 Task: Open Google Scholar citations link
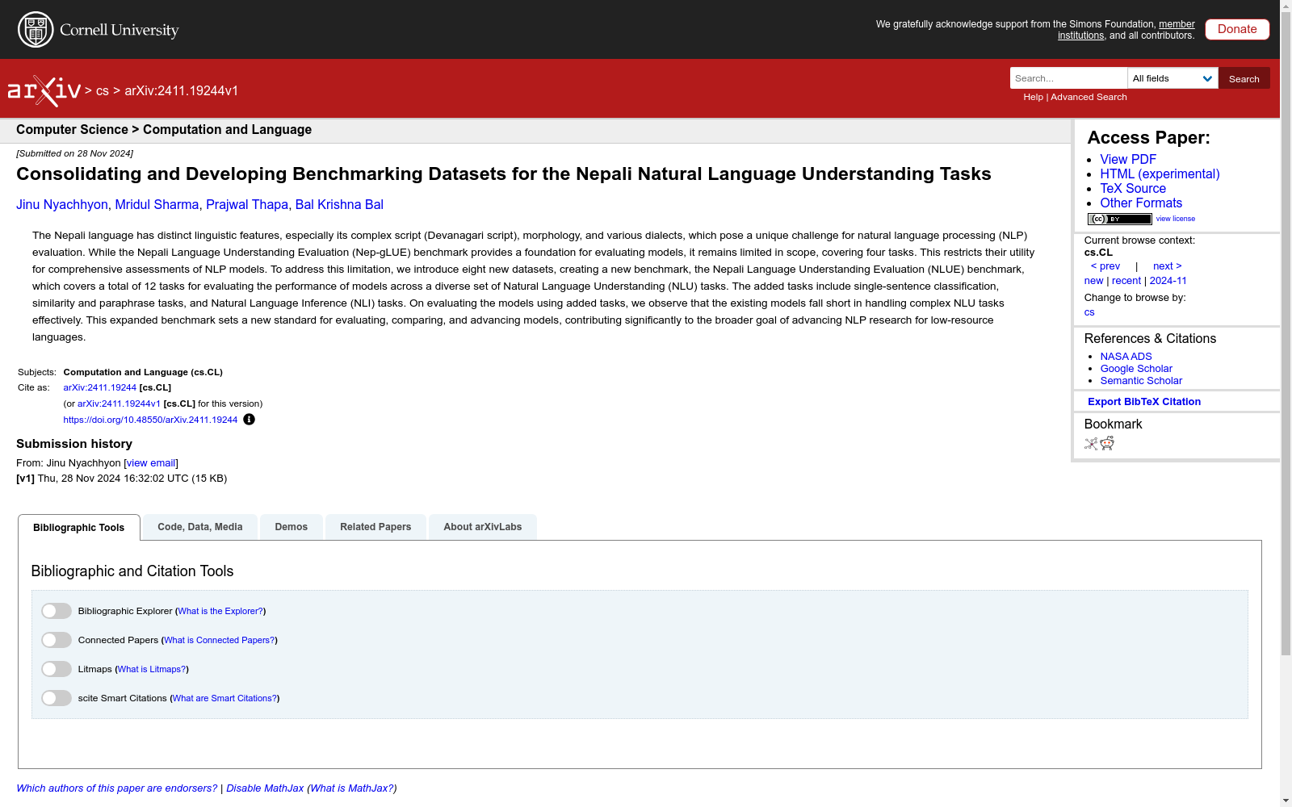click(x=1136, y=369)
